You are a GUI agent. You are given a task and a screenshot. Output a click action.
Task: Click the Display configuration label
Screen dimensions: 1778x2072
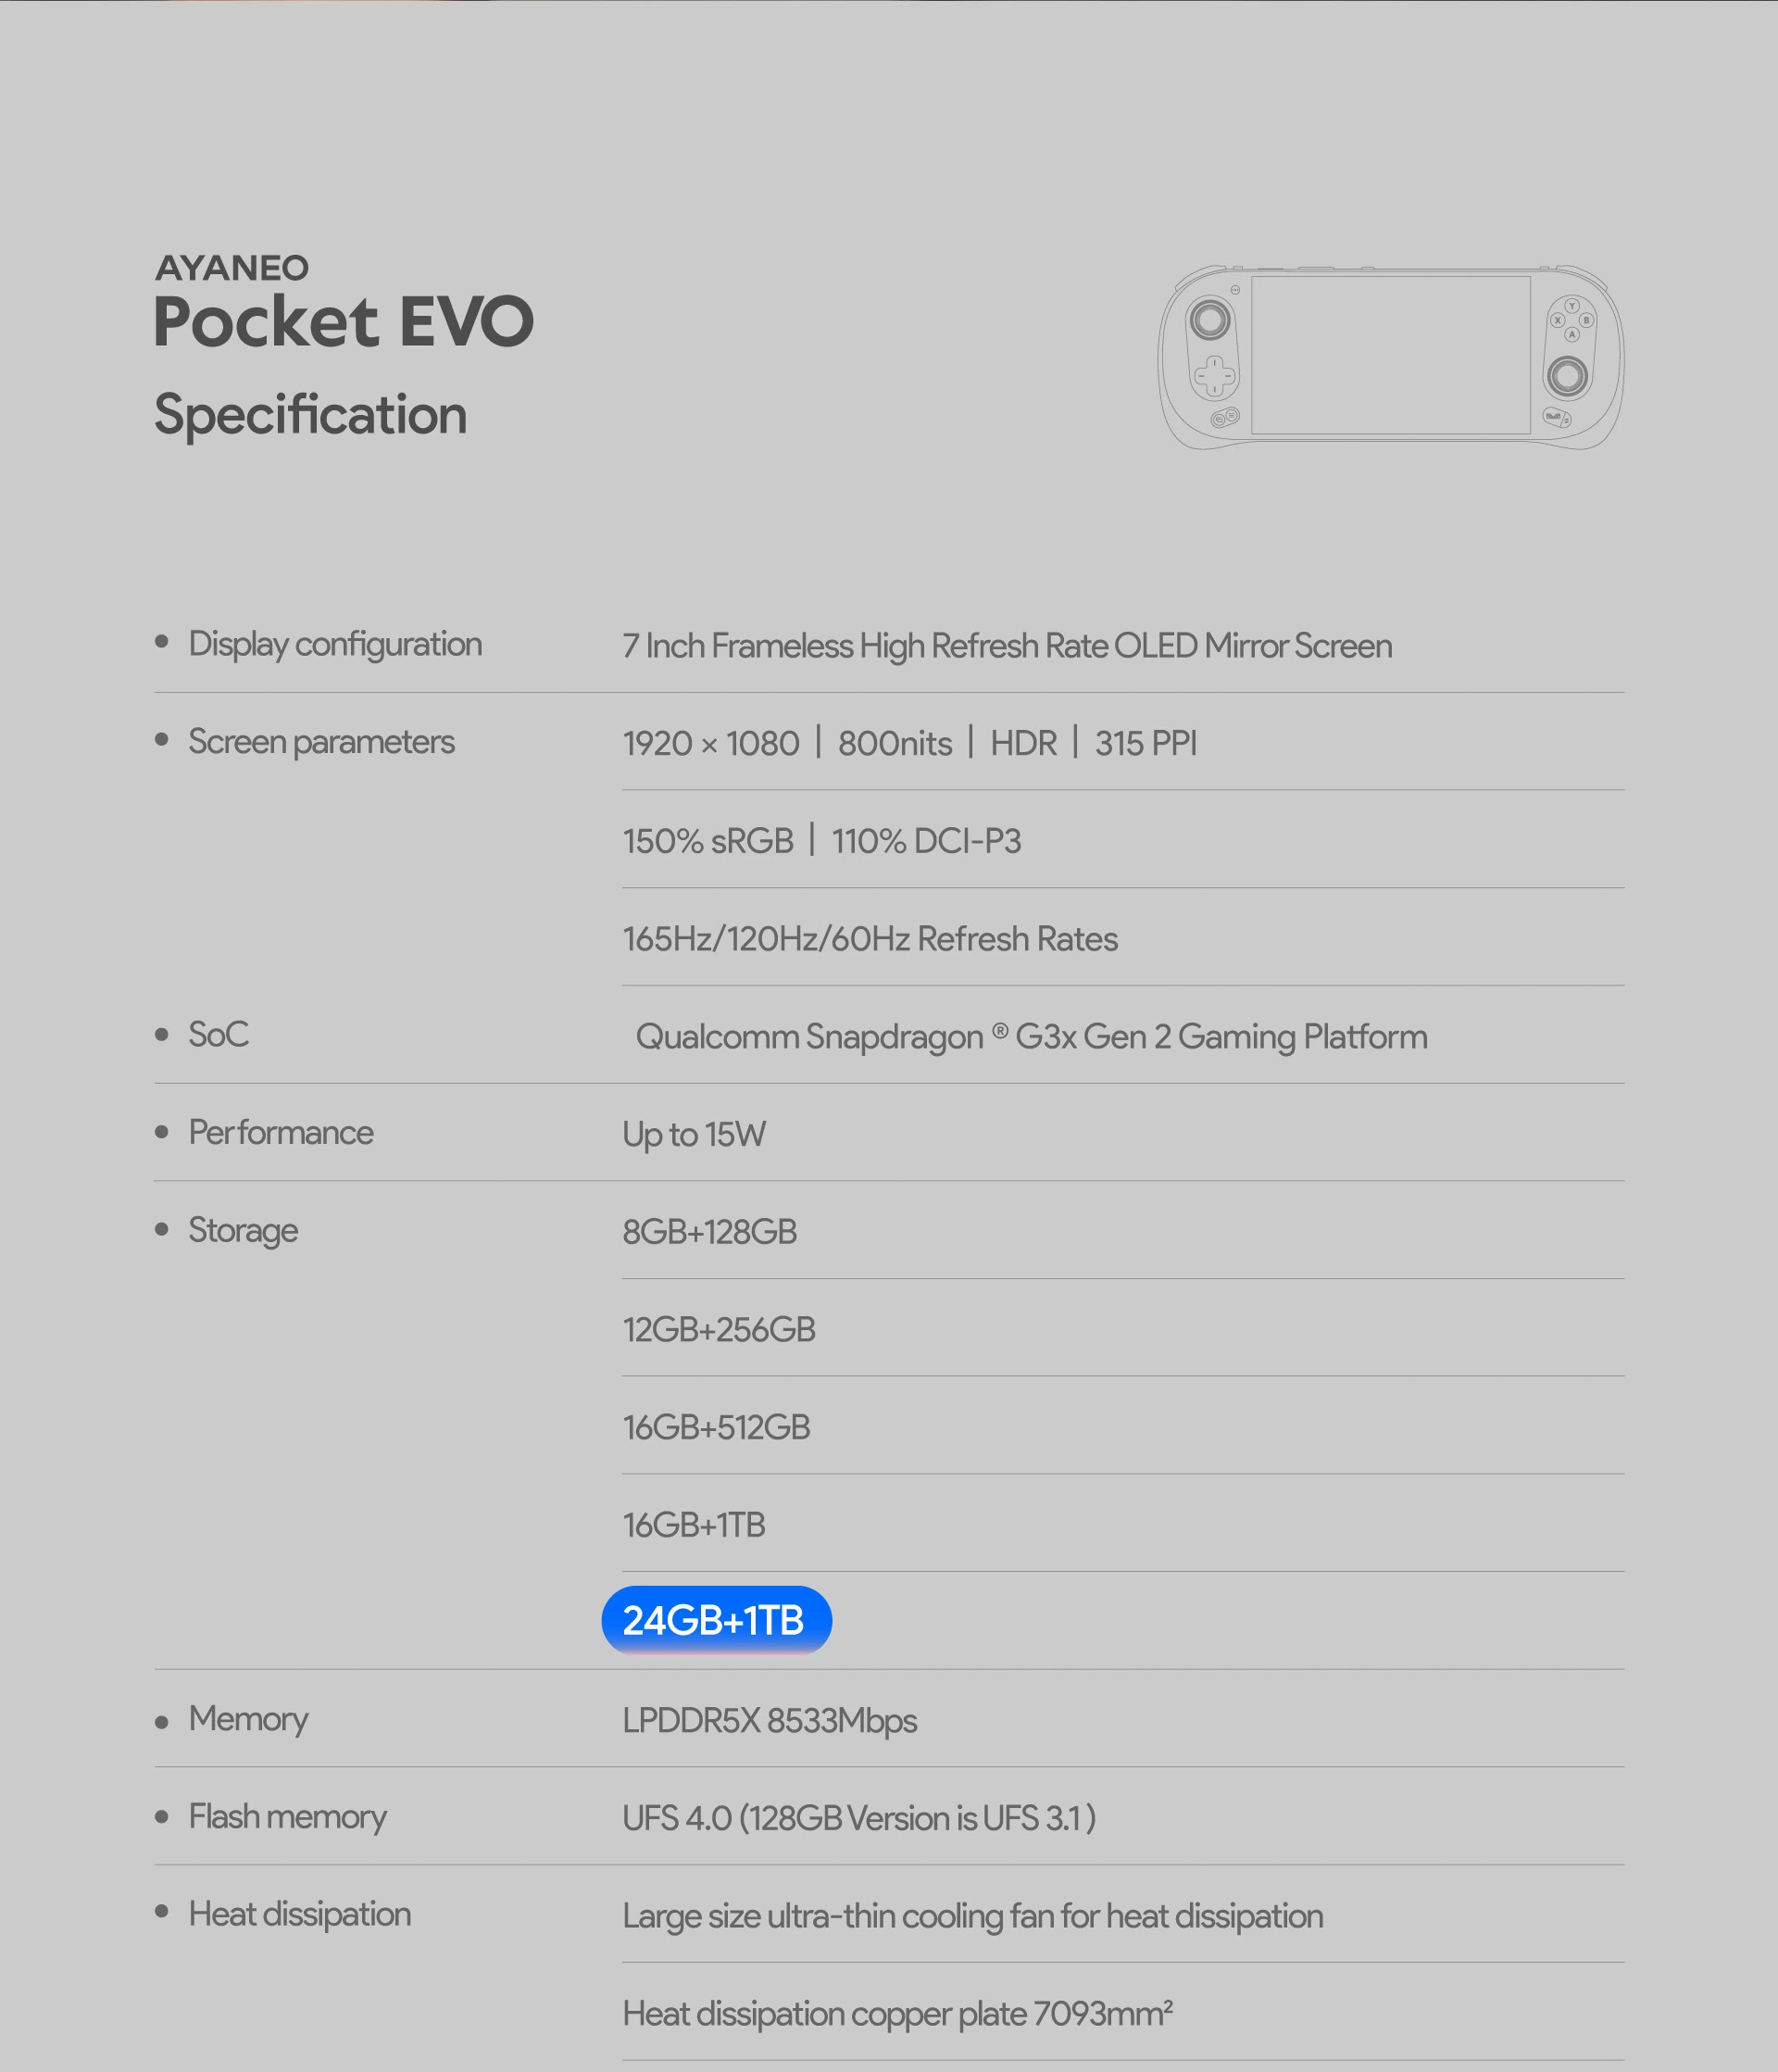(335, 644)
